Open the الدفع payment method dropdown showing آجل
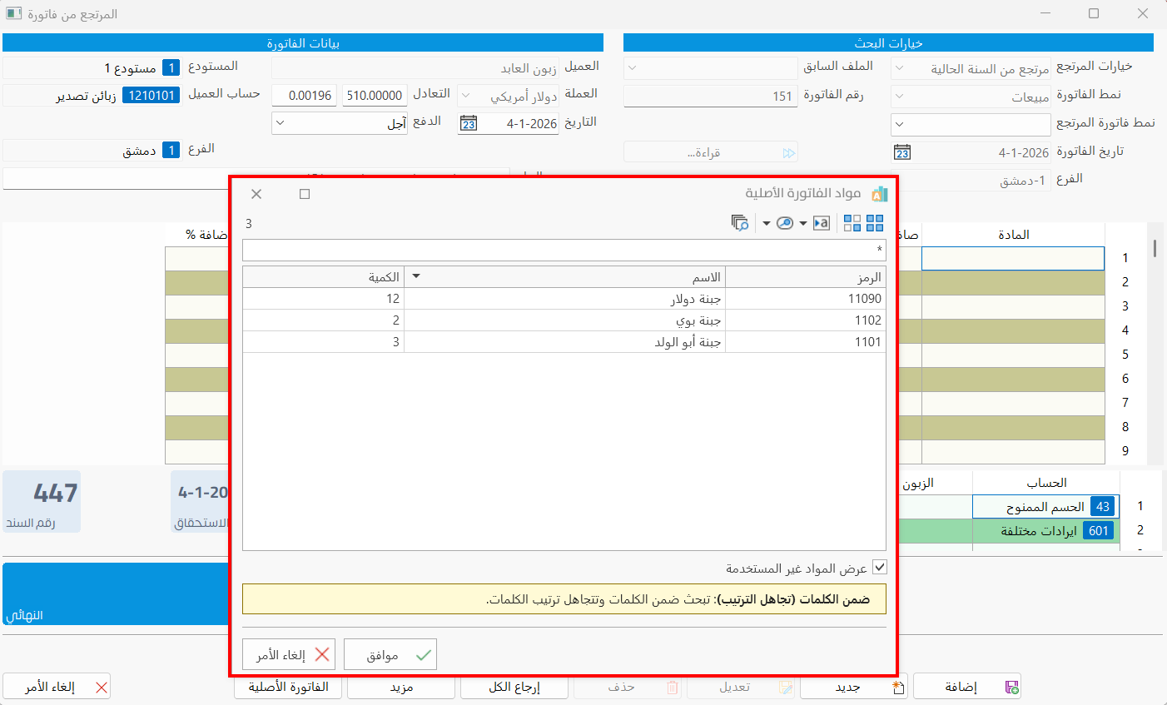 [279, 123]
